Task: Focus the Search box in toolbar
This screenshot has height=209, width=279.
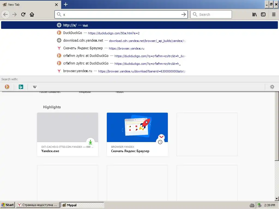Action: click(x=211, y=14)
